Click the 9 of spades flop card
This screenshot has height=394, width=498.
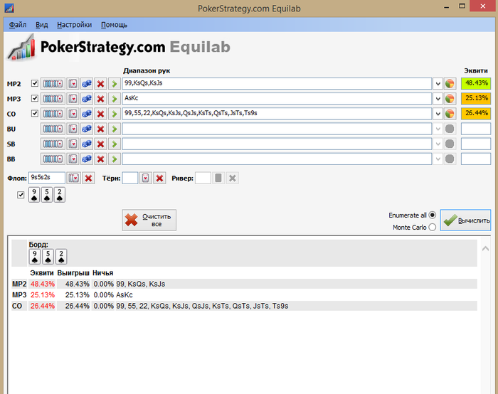pyautogui.click(x=34, y=195)
